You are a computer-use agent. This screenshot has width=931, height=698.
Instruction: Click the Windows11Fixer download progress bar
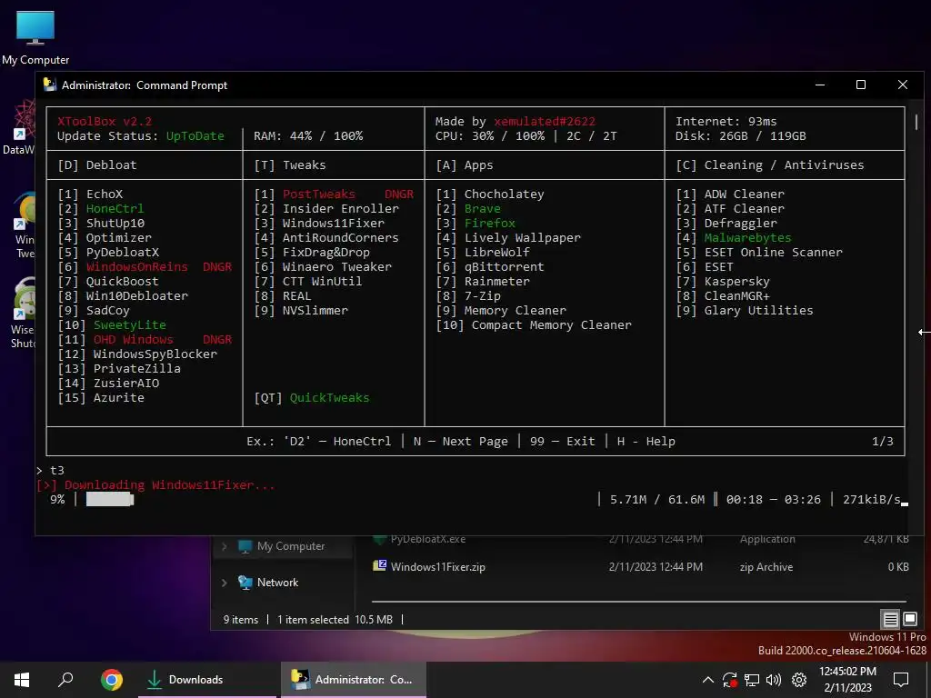point(110,500)
